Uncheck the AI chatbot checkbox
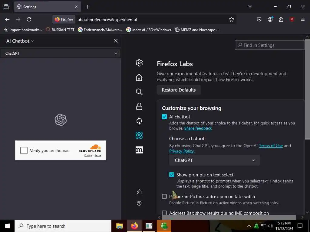310x232 pixels. (164, 117)
